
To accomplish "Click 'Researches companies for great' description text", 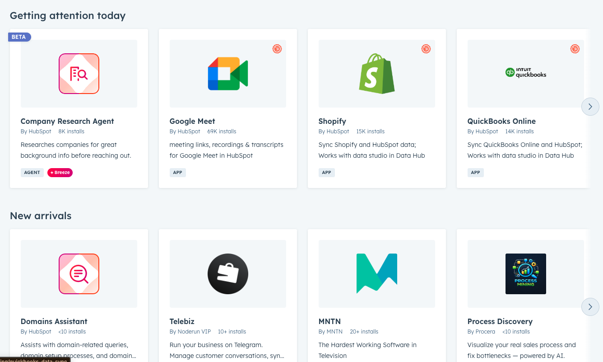I will tap(69, 145).
